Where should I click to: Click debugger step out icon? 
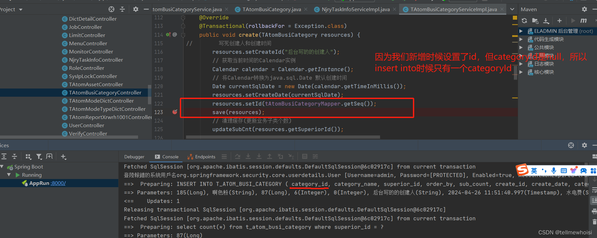tap(270, 156)
